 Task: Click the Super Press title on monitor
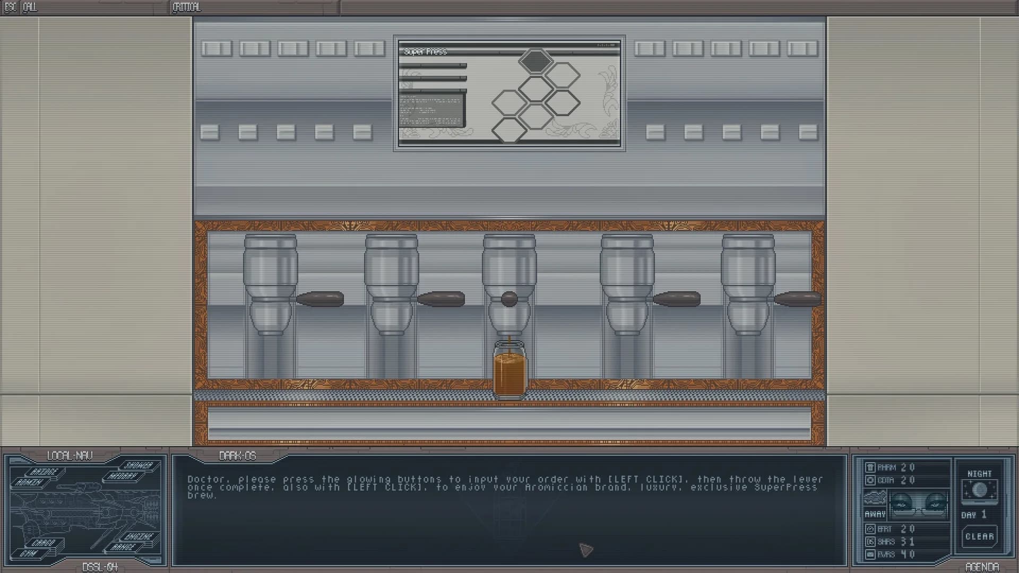(x=425, y=51)
